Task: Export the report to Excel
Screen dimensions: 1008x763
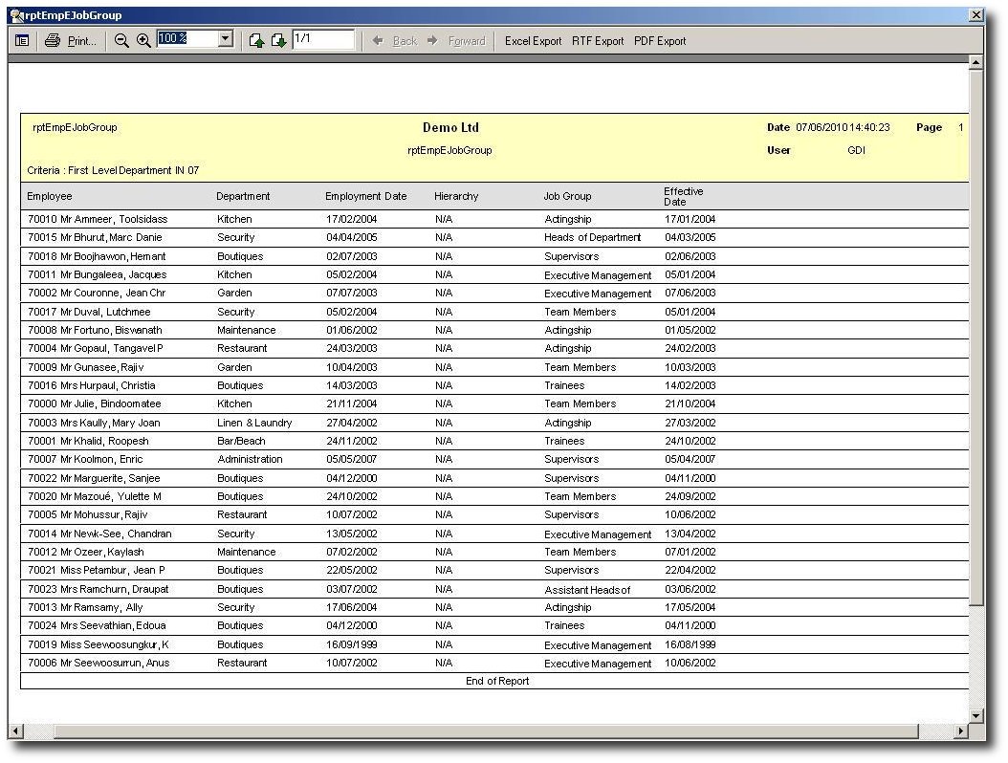Action: (x=533, y=41)
